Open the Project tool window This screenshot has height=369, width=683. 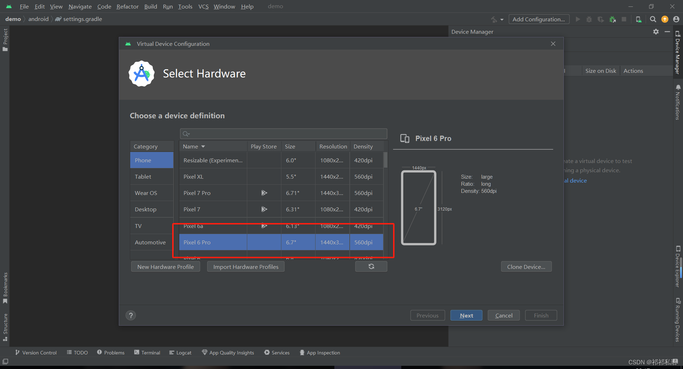point(5,40)
